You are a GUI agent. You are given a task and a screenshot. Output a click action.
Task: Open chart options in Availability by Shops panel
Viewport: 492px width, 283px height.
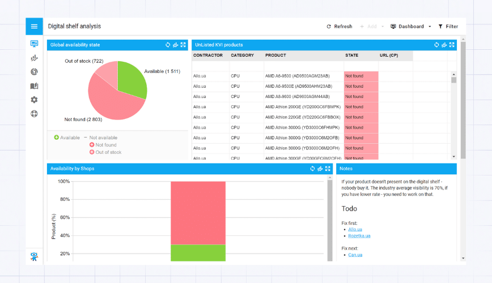point(320,169)
